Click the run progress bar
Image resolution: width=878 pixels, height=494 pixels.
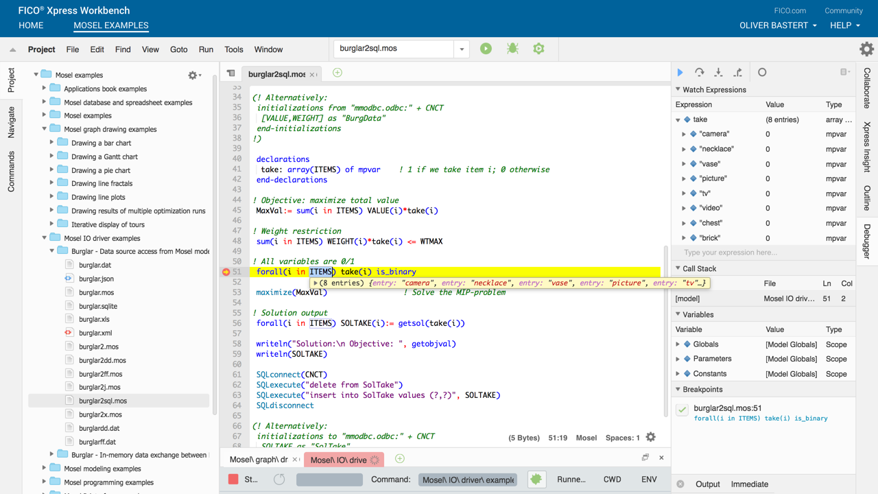click(329, 480)
